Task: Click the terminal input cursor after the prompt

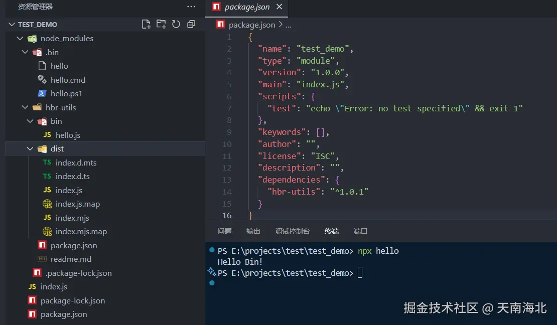Action: [x=360, y=273]
